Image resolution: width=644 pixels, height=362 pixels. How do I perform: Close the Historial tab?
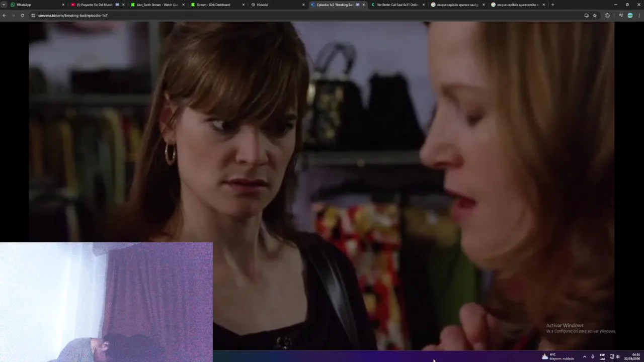[303, 5]
